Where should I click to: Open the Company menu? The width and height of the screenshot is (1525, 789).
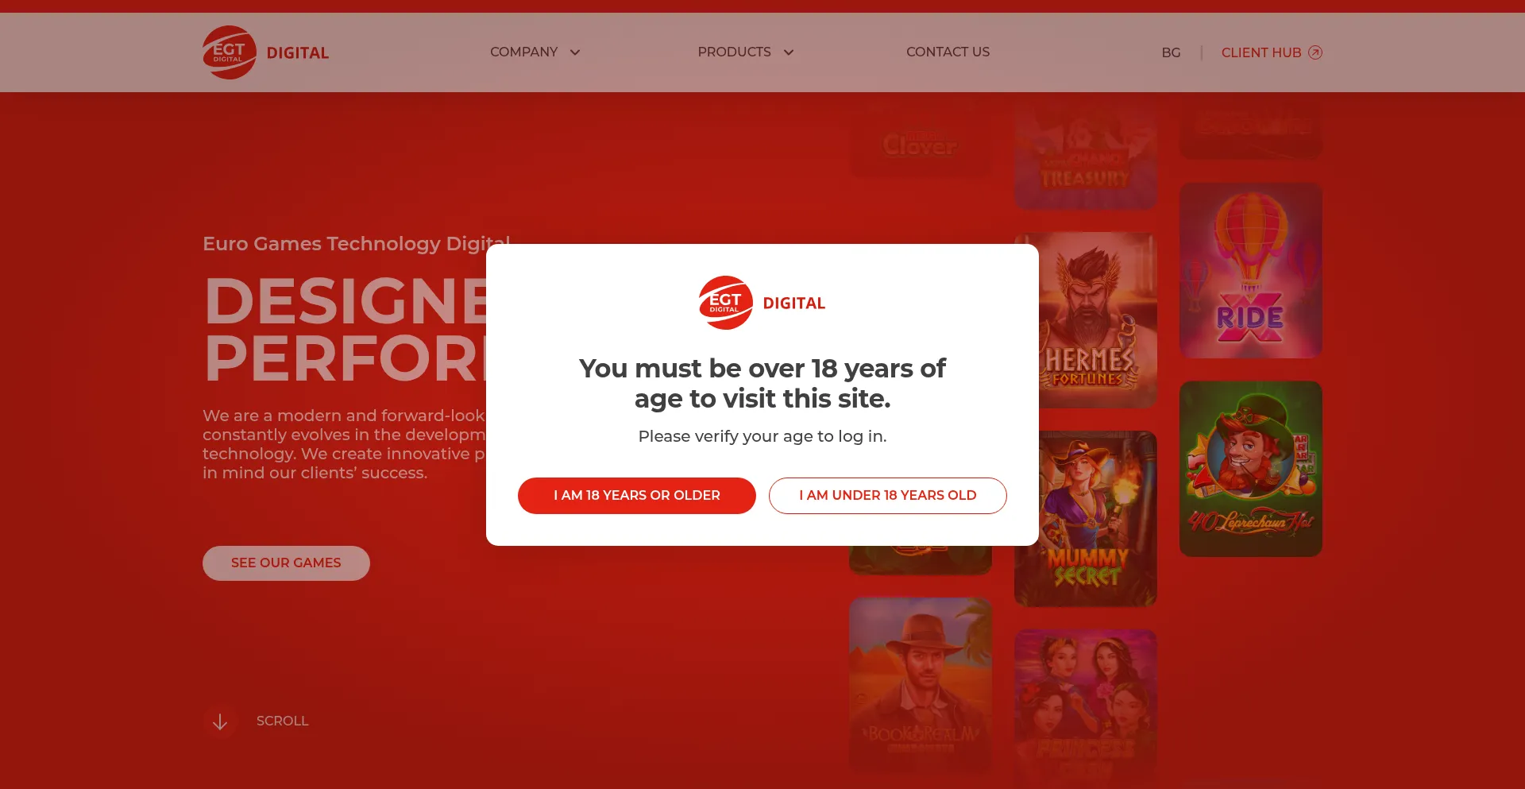coord(523,52)
